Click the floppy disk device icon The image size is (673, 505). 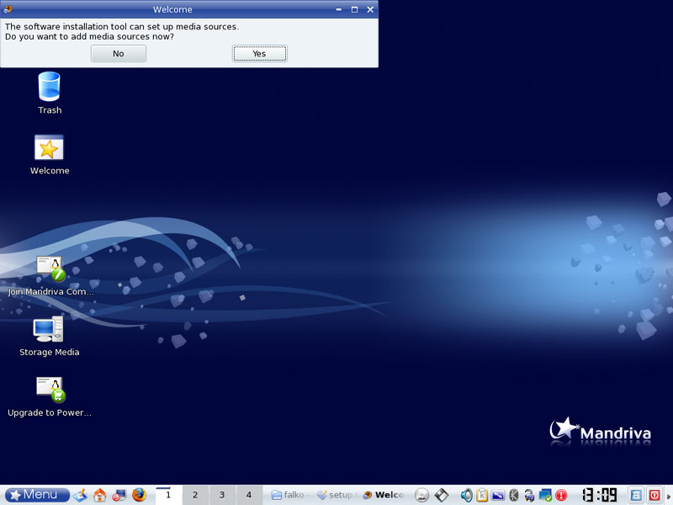pos(441,495)
